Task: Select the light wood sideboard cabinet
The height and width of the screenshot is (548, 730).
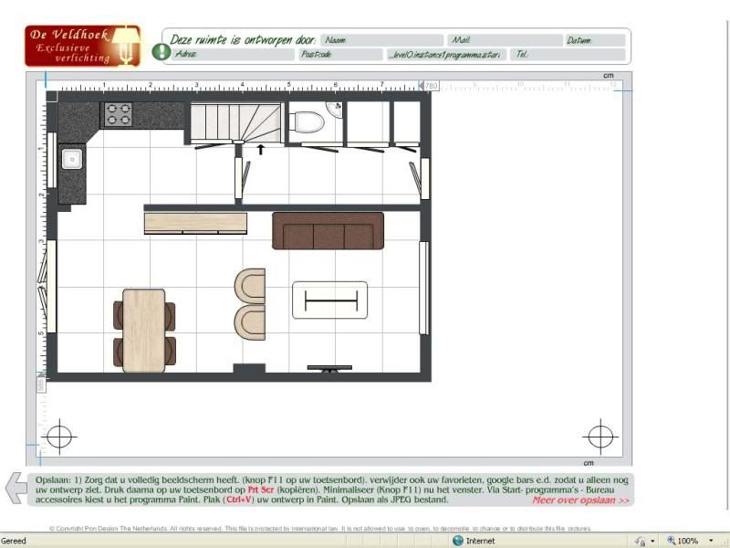Action: point(195,223)
